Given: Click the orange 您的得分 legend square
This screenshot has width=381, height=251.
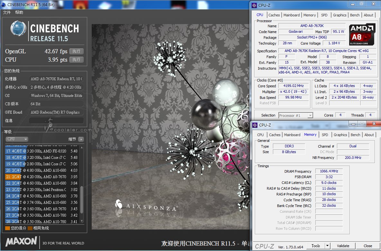Looking at the screenshot, I should pyautogui.click(x=7, y=228).
